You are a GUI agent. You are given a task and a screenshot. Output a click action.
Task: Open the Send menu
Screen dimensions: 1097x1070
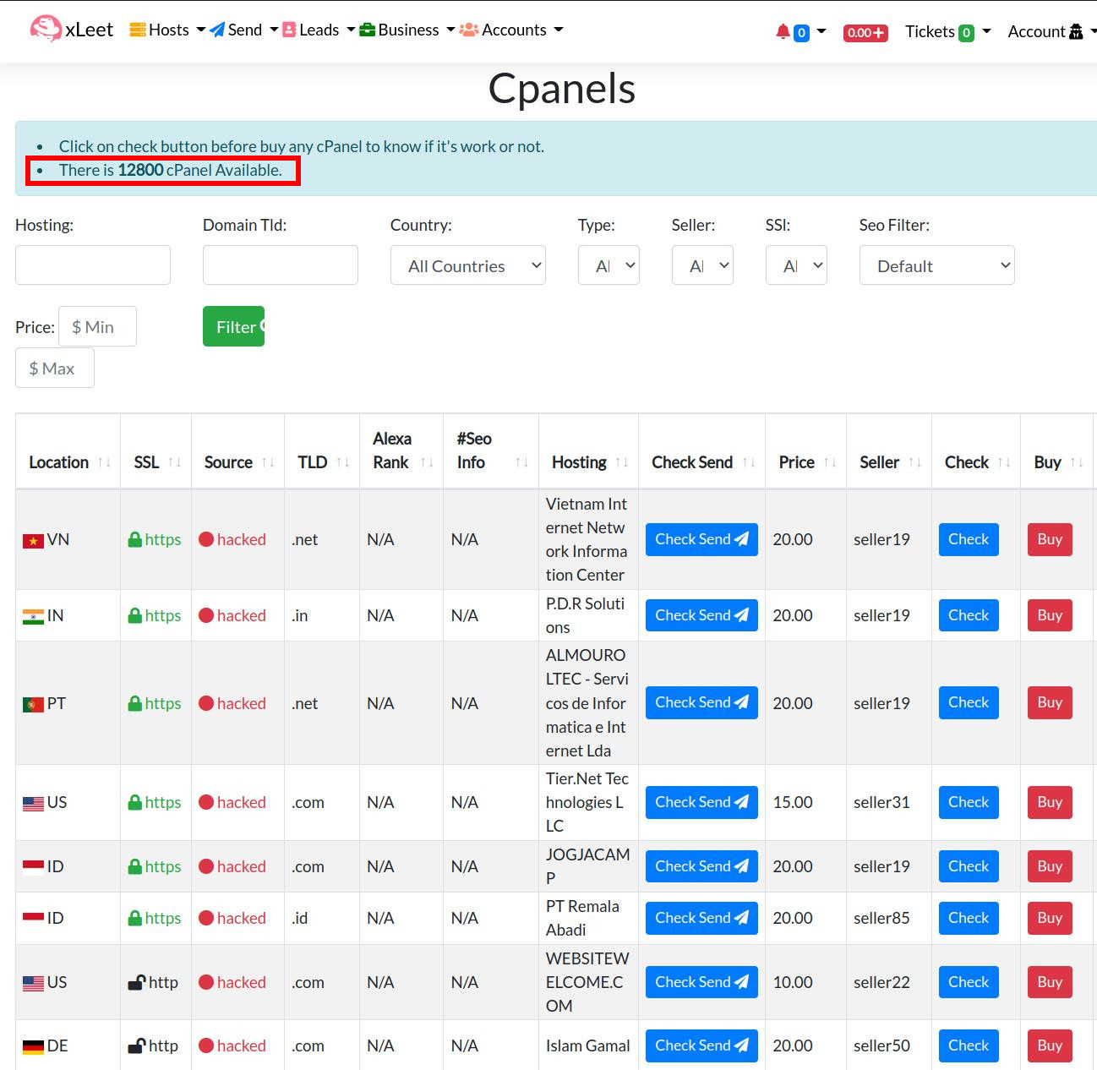(243, 30)
